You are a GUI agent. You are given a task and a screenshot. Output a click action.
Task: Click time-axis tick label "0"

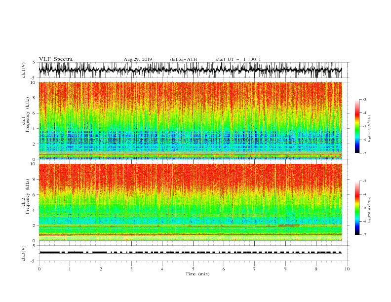39,269
